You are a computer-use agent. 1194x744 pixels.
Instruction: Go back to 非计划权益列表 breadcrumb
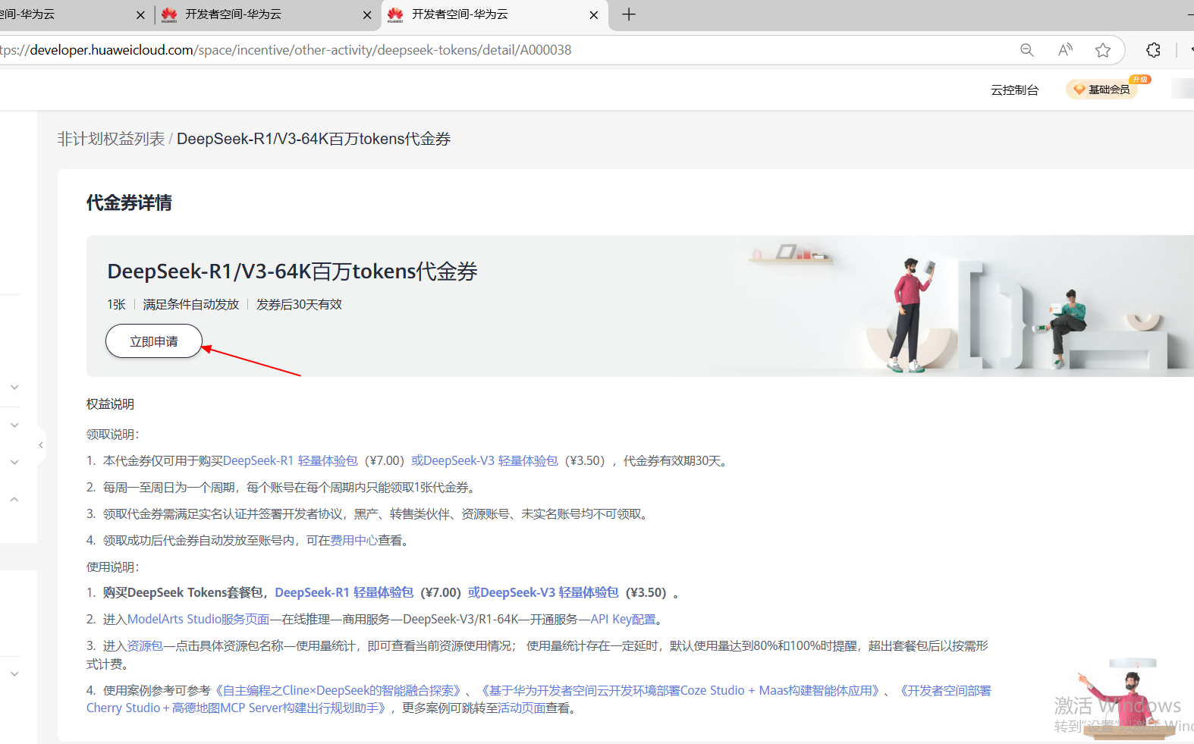point(111,139)
